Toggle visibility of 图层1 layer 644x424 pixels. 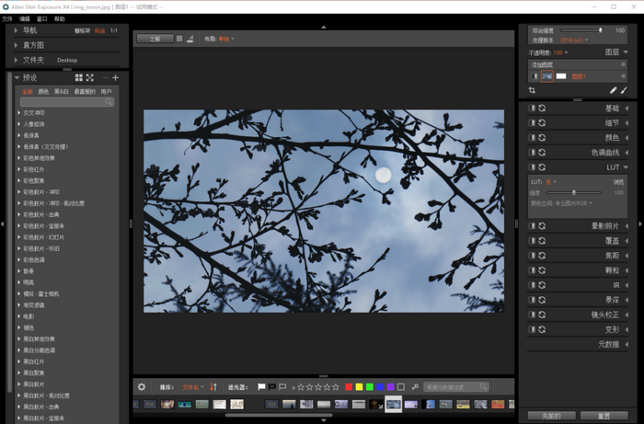click(535, 76)
